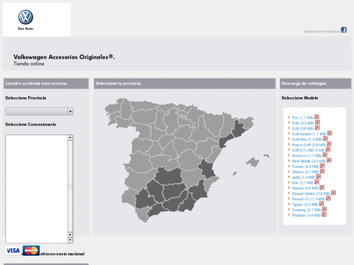354x265 pixels.
Task: Open the Golf Plus catalog link
Action: 307,140
